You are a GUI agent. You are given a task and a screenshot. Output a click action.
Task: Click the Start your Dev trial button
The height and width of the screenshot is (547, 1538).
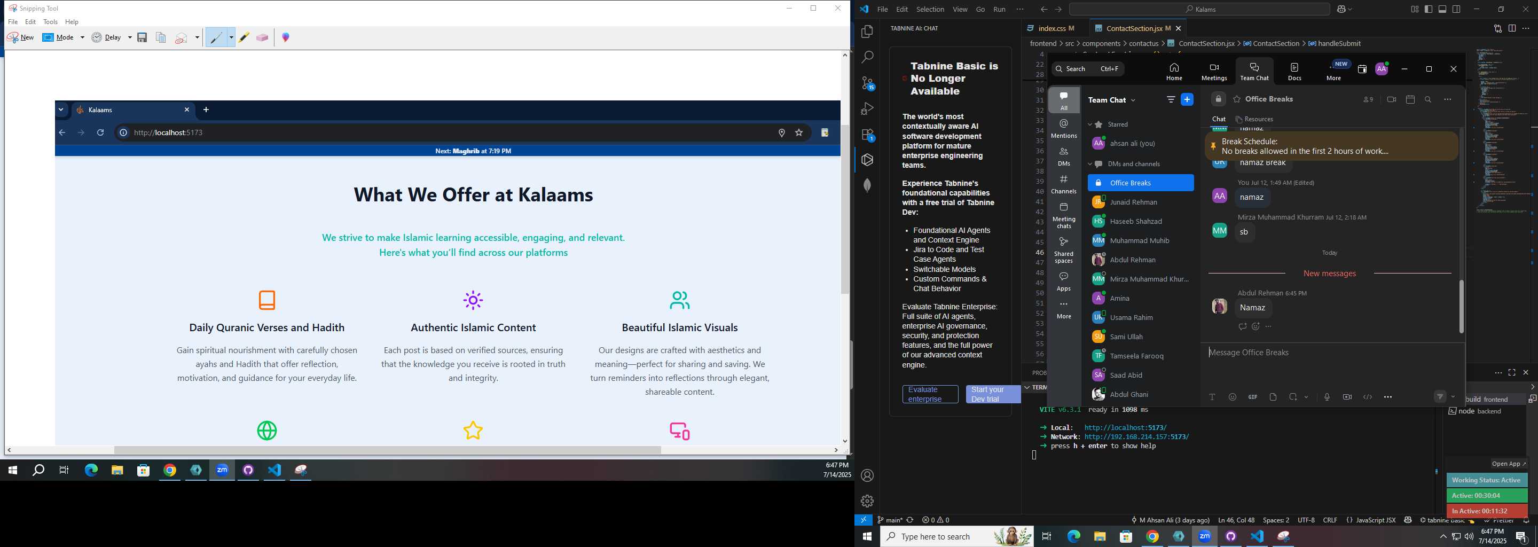[993, 395]
